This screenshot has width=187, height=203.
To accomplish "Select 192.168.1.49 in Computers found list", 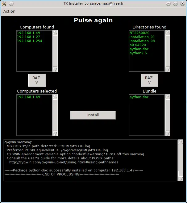I will point(28,33).
